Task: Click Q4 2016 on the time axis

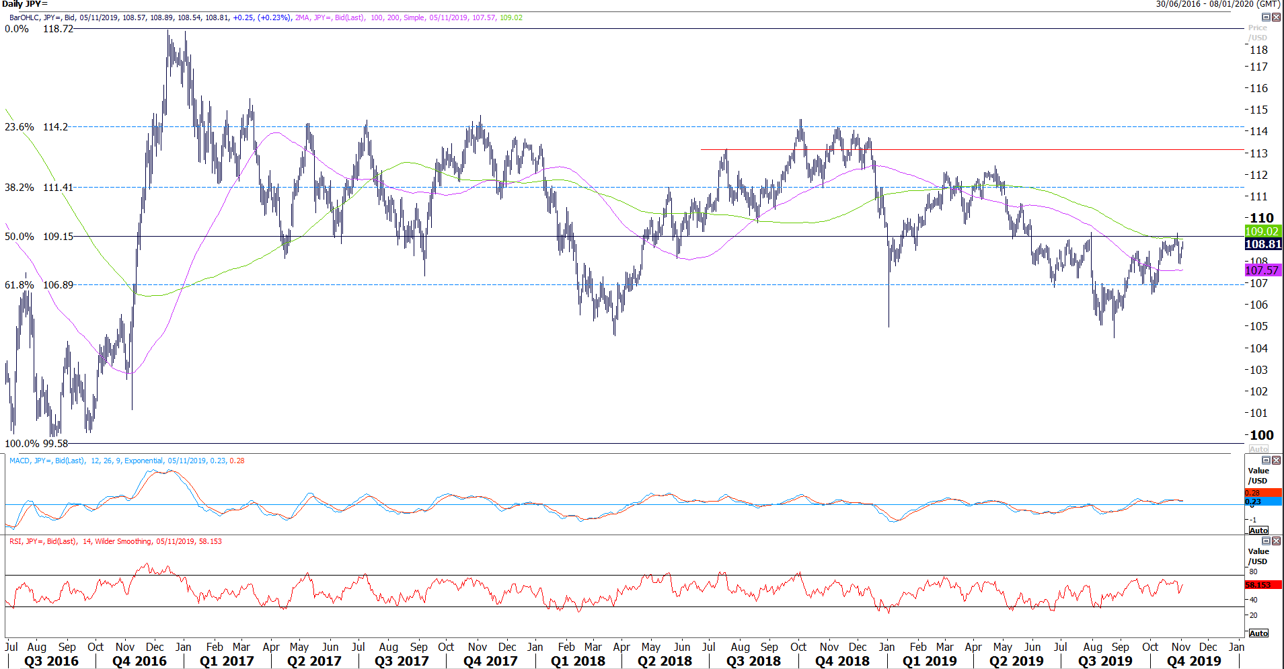Action: [x=139, y=661]
